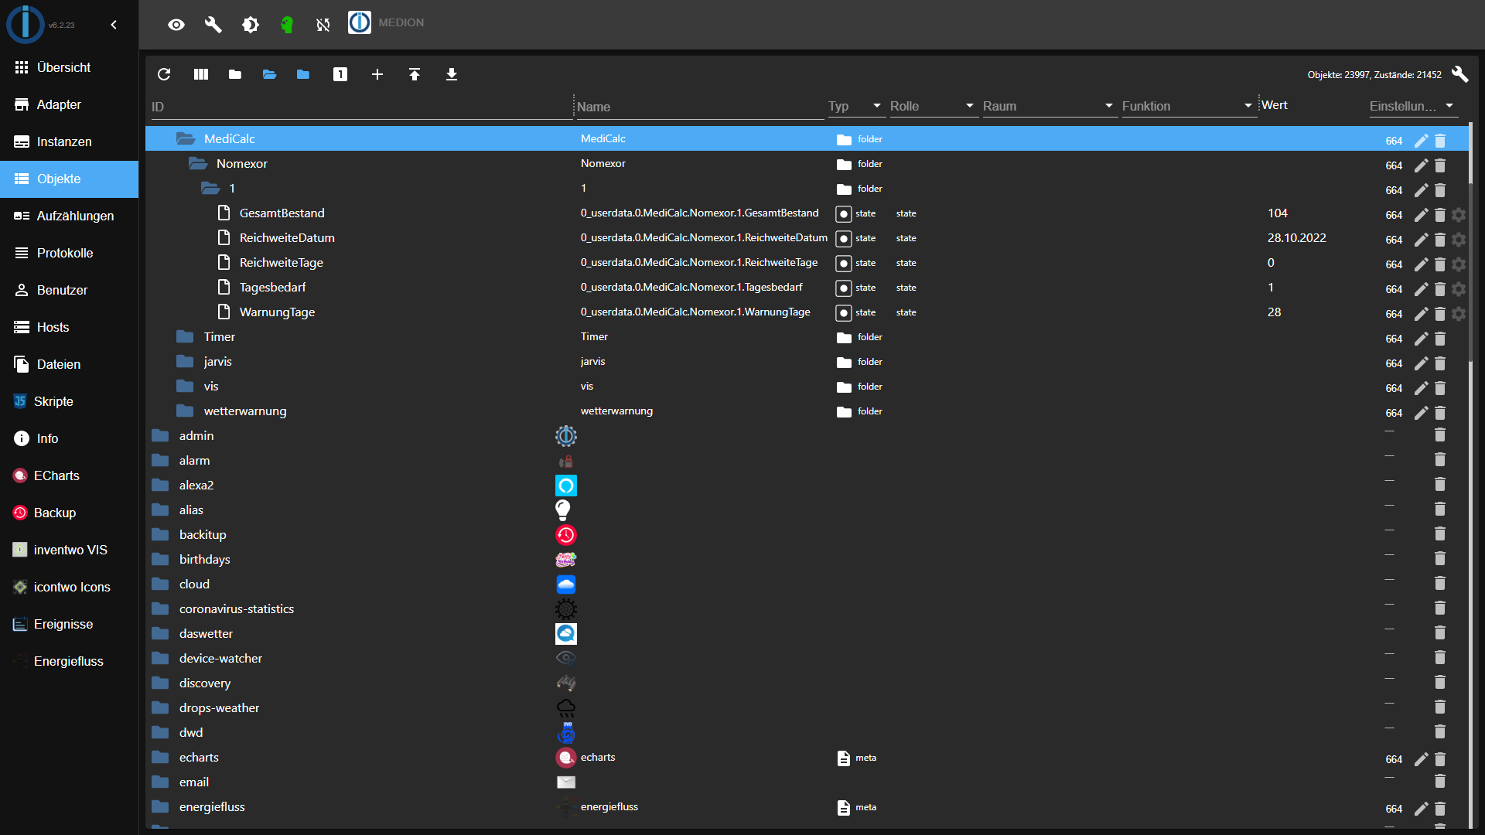
Task: Toggle expert mode head icon
Action: (287, 25)
